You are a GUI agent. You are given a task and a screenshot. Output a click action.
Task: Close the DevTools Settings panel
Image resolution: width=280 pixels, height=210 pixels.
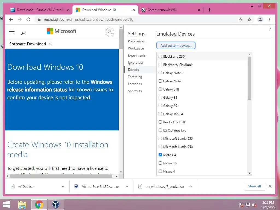tap(270, 29)
